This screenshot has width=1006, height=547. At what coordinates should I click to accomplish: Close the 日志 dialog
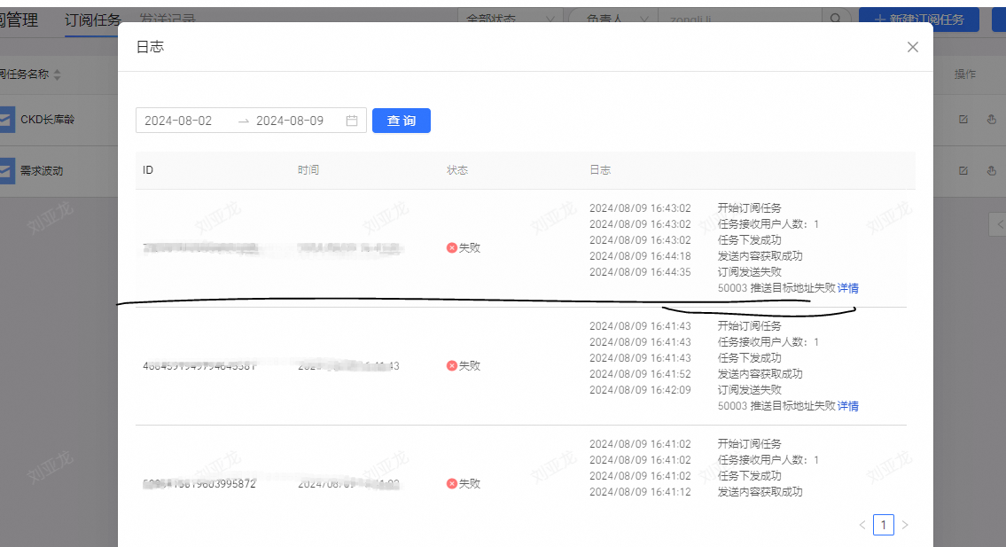[912, 47]
